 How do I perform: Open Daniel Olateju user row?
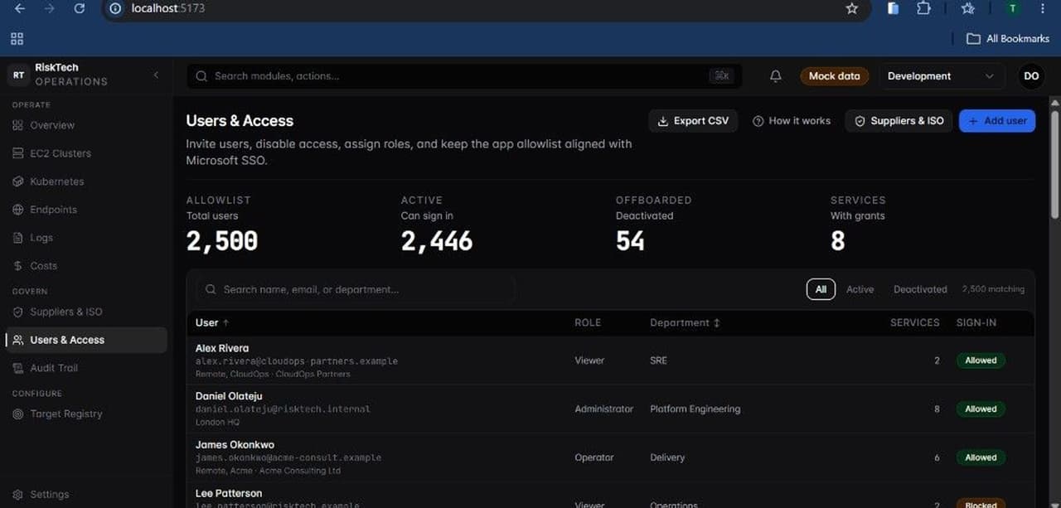[611, 409]
